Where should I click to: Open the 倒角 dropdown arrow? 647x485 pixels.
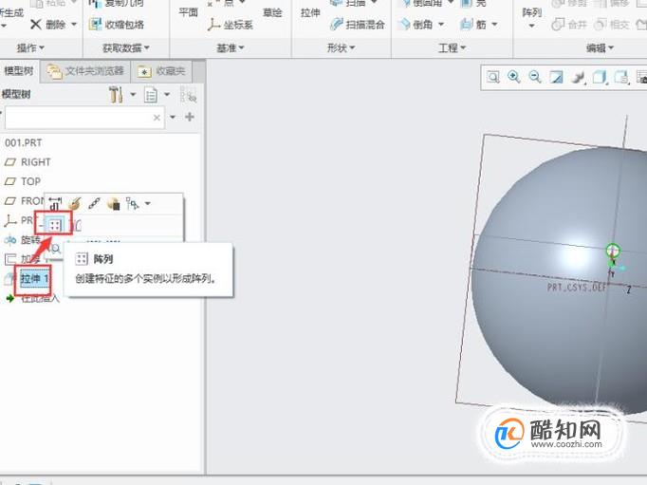click(x=441, y=25)
